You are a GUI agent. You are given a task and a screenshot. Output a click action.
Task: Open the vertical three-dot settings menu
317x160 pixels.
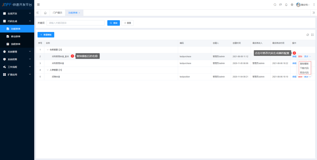313,5
